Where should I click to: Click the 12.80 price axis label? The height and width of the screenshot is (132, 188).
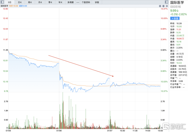5,9
